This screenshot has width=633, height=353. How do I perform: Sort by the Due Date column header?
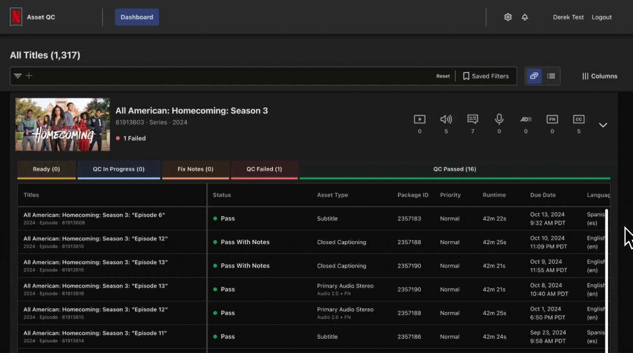coord(543,195)
